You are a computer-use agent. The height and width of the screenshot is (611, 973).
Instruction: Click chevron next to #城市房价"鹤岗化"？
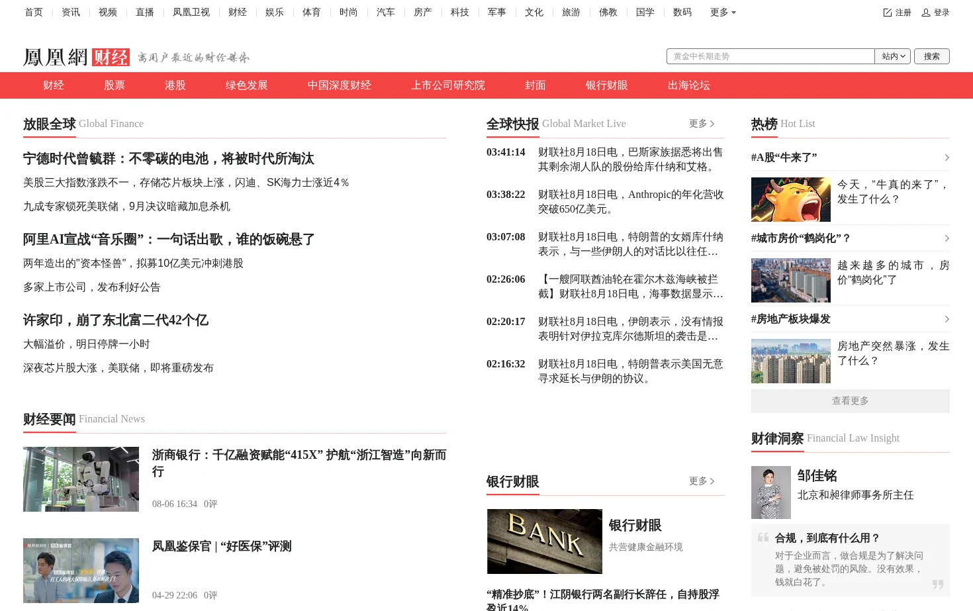click(947, 238)
